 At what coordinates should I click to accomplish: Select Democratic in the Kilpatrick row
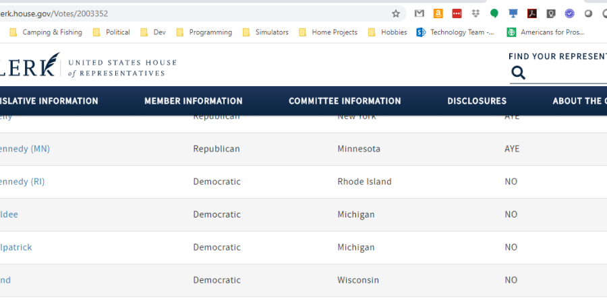coord(216,247)
